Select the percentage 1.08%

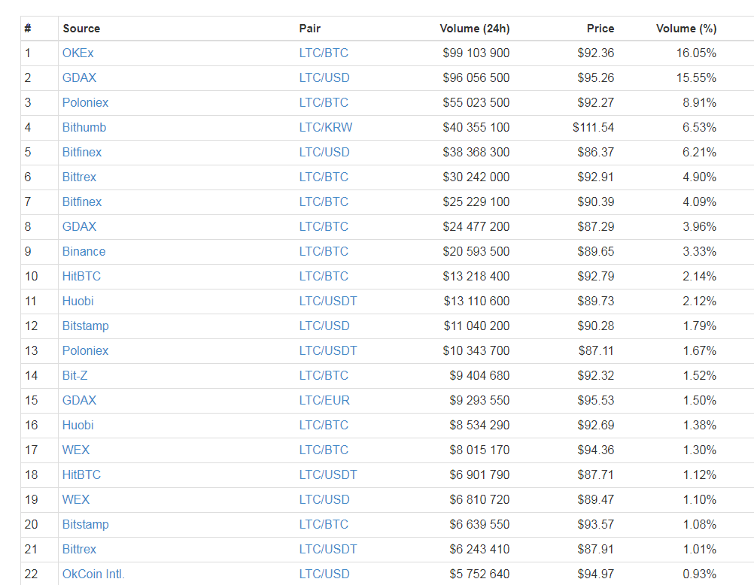tap(700, 524)
